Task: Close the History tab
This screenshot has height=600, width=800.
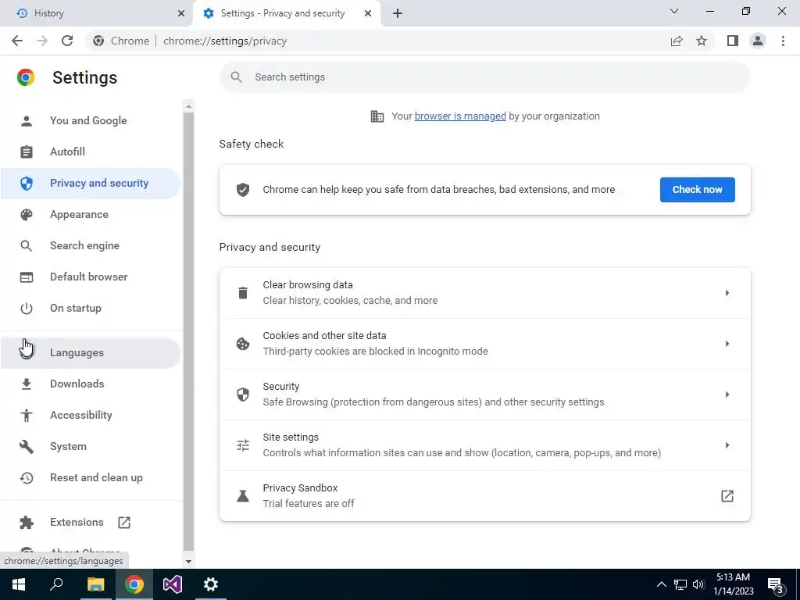Action: click(x=180, y=13)
